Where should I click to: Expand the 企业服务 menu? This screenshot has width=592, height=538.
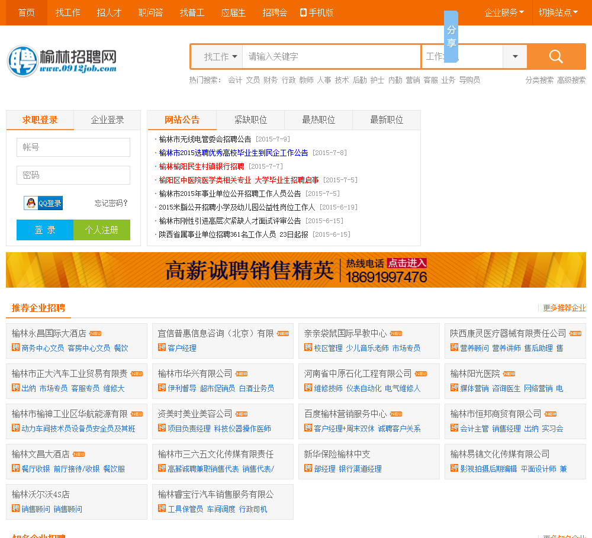point(504,12)
